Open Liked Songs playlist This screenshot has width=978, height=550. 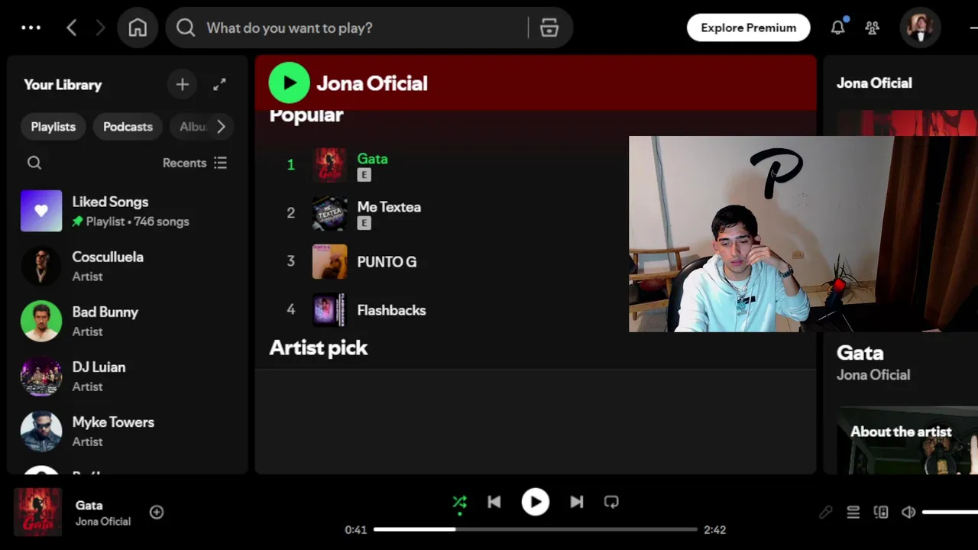(127, 211)
